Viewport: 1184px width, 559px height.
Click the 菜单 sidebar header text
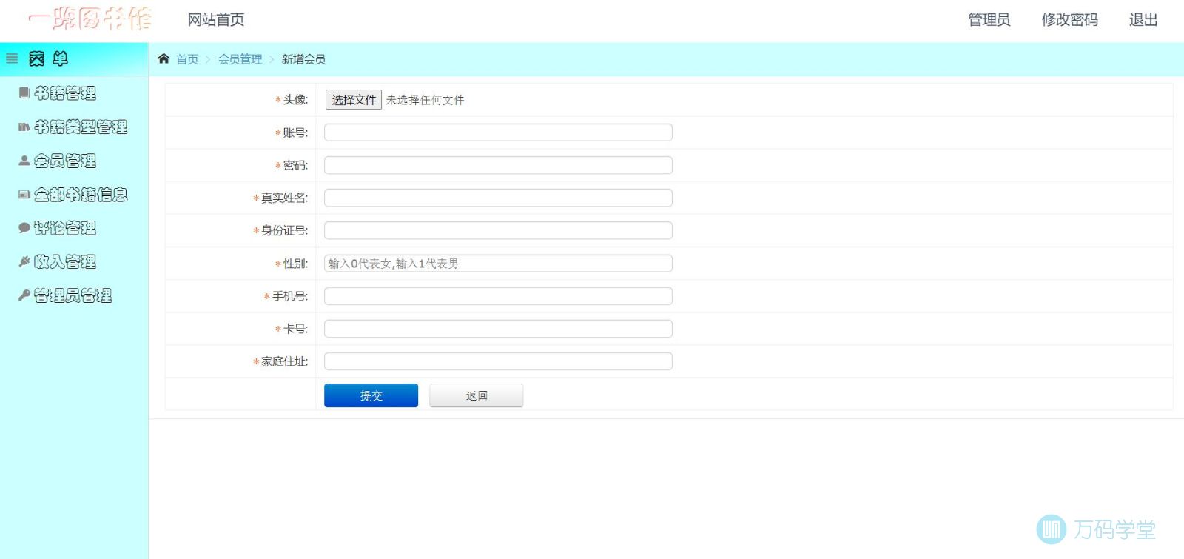[49, 58]
